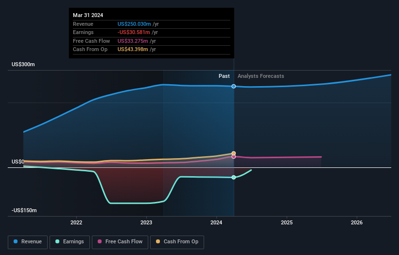This screenshot has width=399, height=255.
Task: Click the Free Cash Flow label in tooltip
Action: tap(91, 41)
